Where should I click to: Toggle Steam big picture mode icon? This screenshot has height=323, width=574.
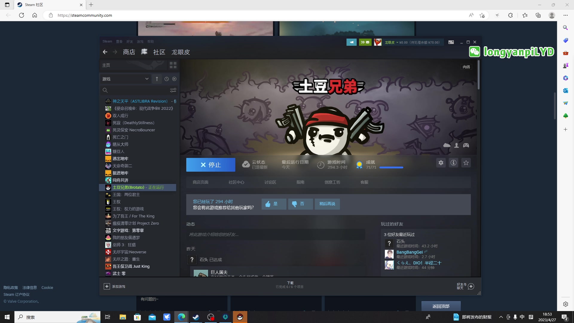(x=451, y=42)
